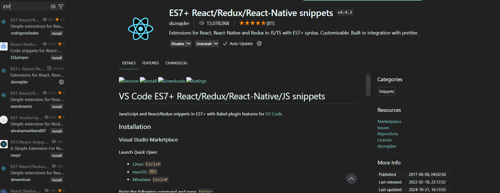Select the ⌘P macOS keybinding text
Image resolution: width=500 pixels, height=193 pixels.
pos(153,172)
